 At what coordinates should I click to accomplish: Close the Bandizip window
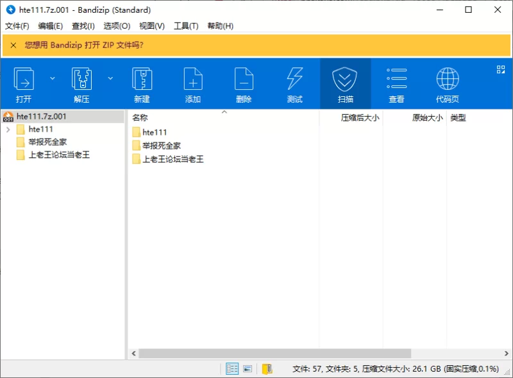click(498, 10)
